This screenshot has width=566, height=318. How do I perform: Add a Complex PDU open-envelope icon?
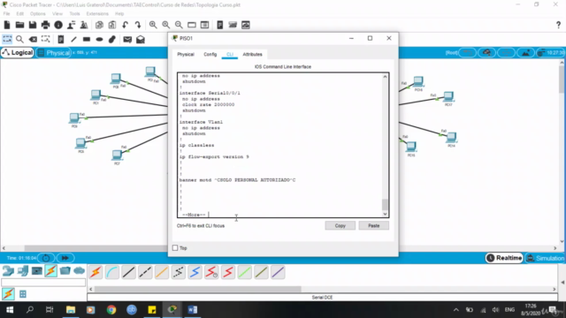point(141,39)
